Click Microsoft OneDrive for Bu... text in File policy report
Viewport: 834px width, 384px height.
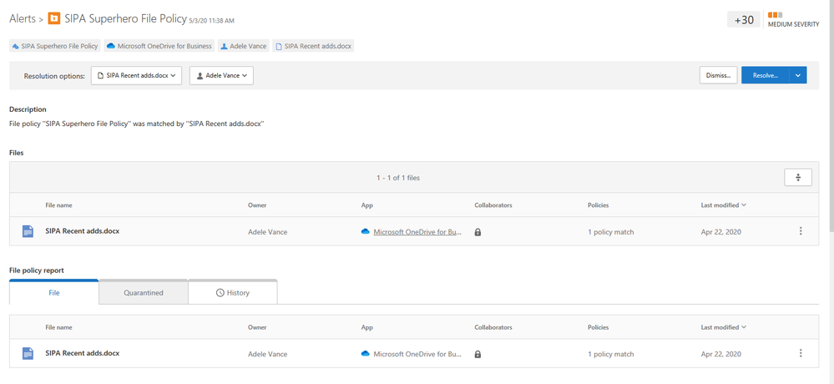(417, 354)
